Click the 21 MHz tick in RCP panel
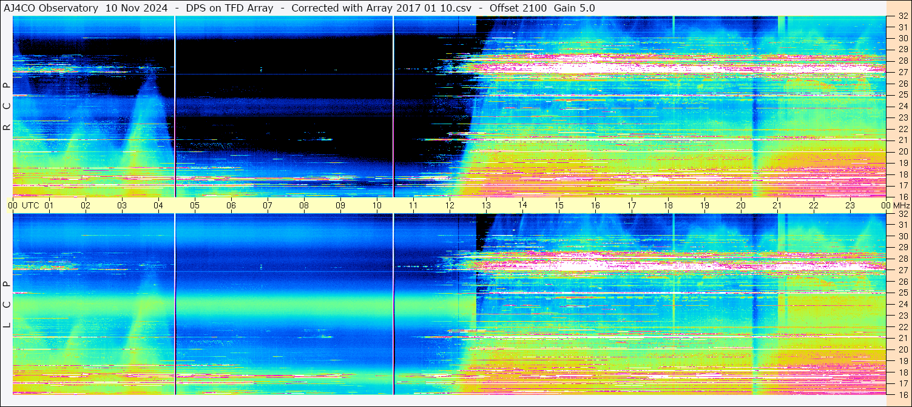Screen dimensions: 912x407 [902, 140]
